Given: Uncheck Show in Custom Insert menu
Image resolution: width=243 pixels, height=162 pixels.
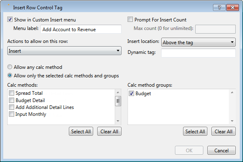Looking at the screenshot, I should 10,19.
